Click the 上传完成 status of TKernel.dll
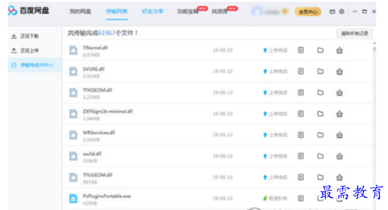388x210 pixels. (x=275, y=50)
